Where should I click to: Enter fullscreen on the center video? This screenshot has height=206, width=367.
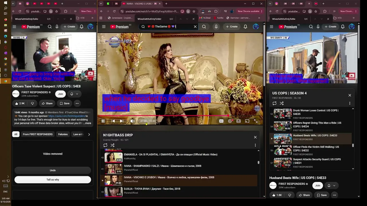tap(256, 121)
